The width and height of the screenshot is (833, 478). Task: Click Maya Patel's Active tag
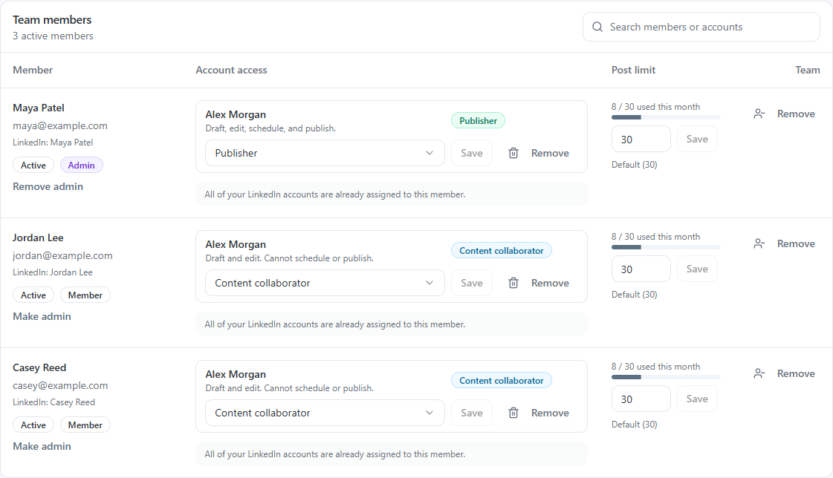(x=33, y=165)
